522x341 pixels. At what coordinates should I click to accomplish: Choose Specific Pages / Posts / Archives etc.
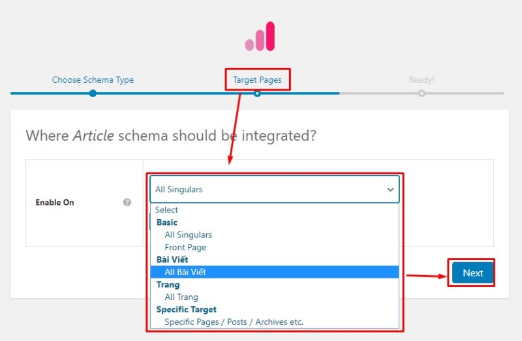(x=234, y=321)
